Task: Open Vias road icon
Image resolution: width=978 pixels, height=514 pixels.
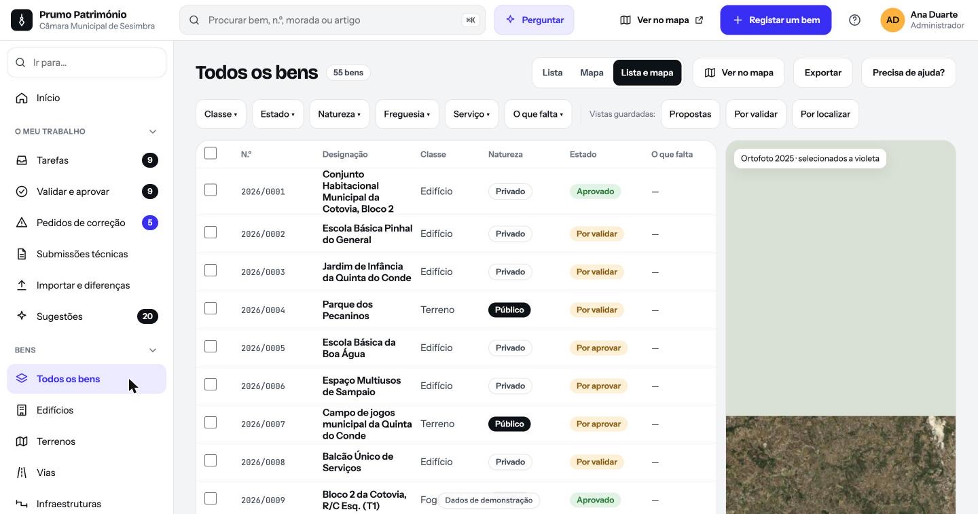Action: click(22, 473)
